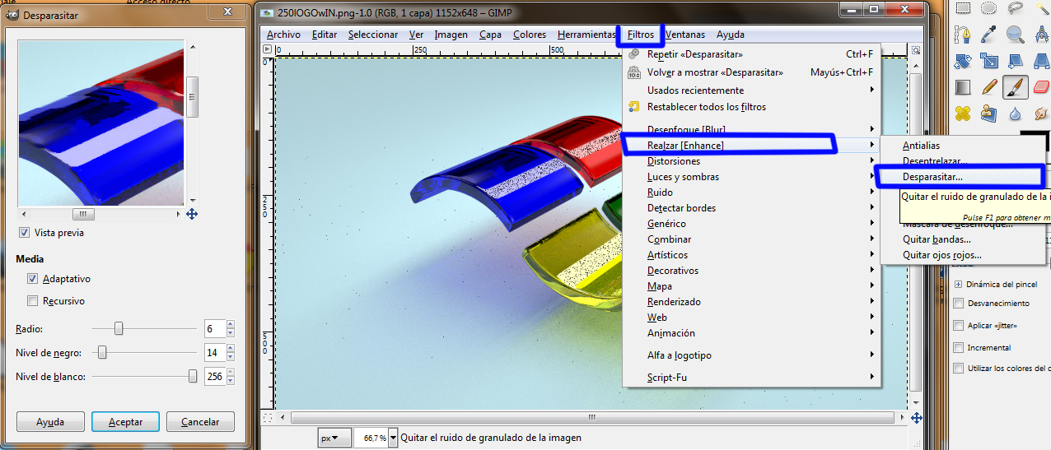Select the Ellipse Select tool
Screen dimensions: 1051x450
click(989, 8)
